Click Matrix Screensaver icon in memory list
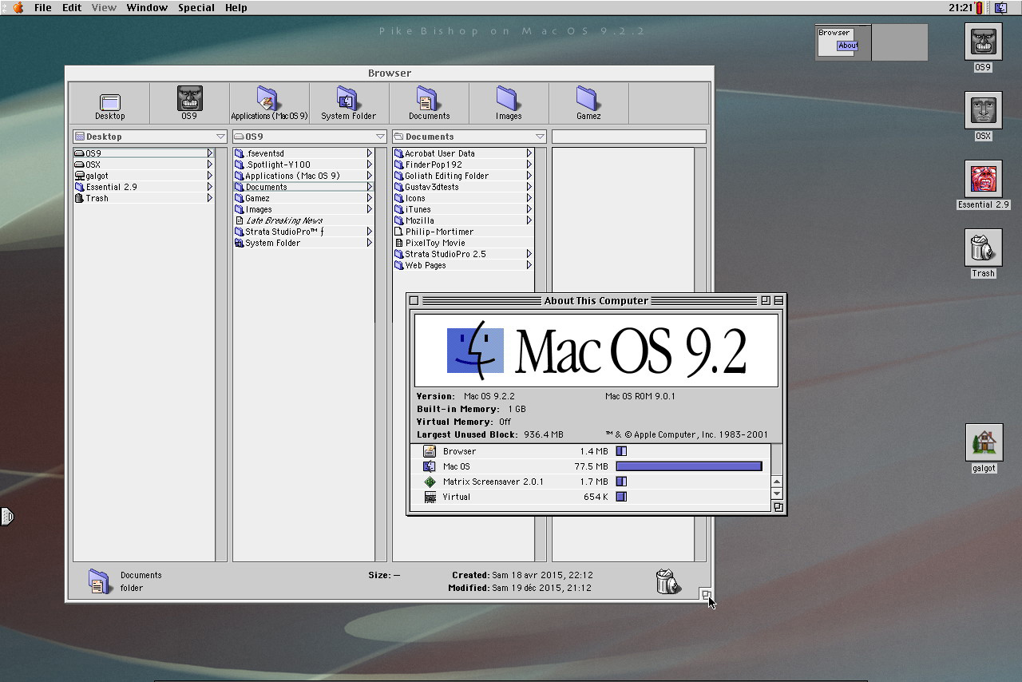Image resolution: width=1022 pixels, height=682 pixels. pyautogui.click(x=430, y=482)
